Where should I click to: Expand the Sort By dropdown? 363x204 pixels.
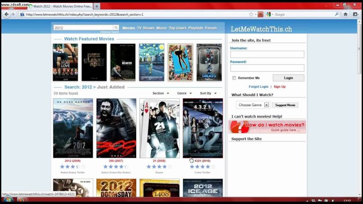(x=208, y=93)
